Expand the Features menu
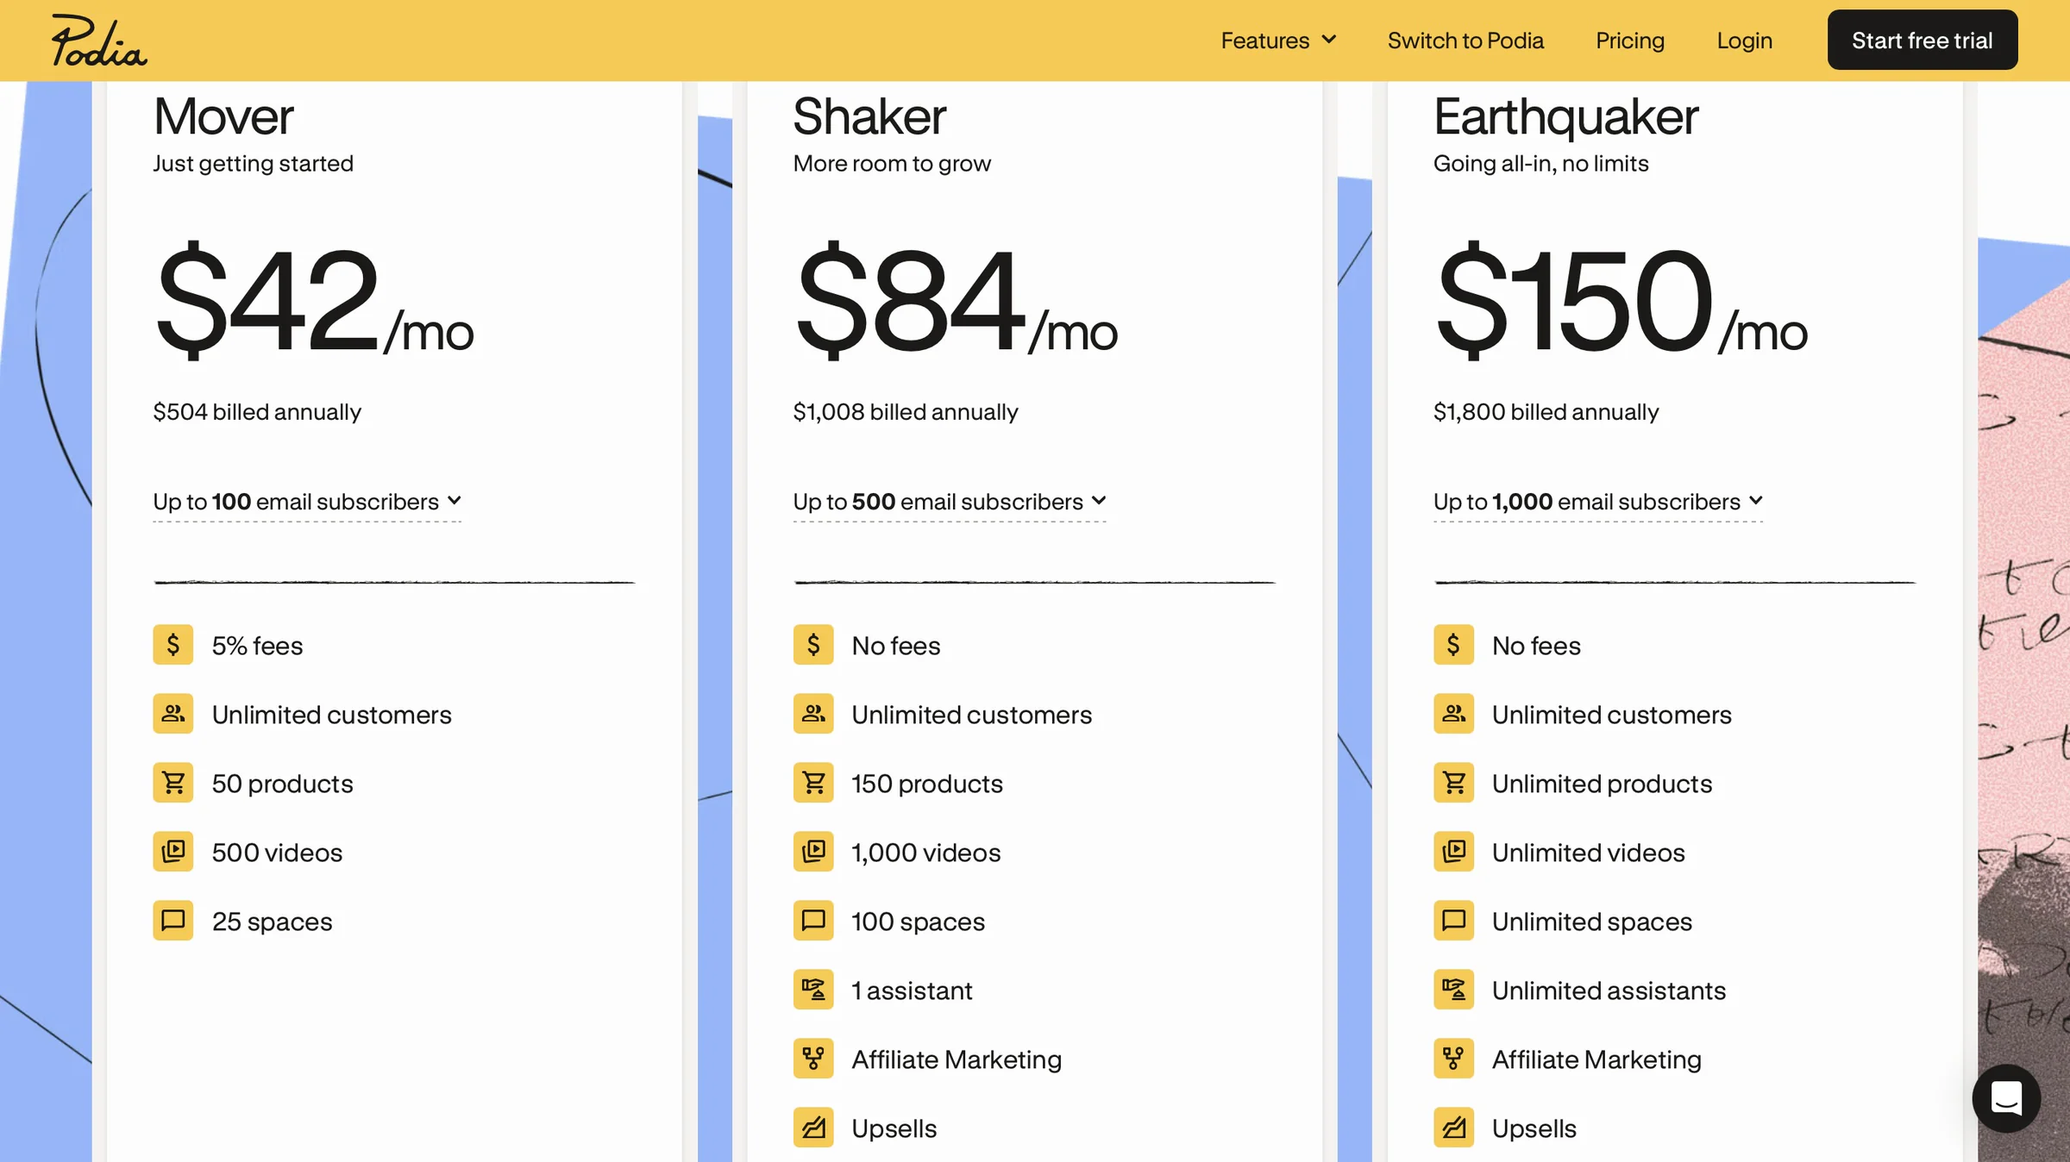 (1278, 41)
